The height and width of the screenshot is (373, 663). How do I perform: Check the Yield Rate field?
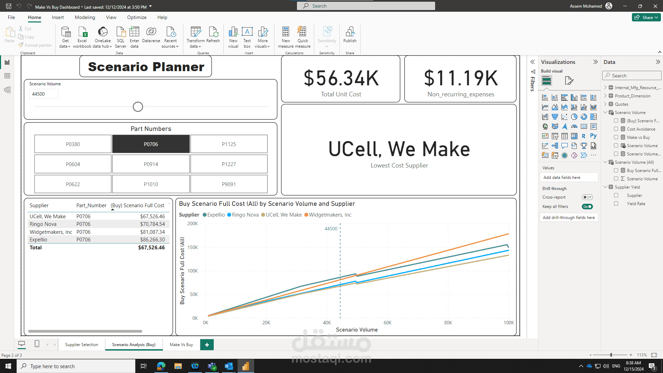point(616,203)
